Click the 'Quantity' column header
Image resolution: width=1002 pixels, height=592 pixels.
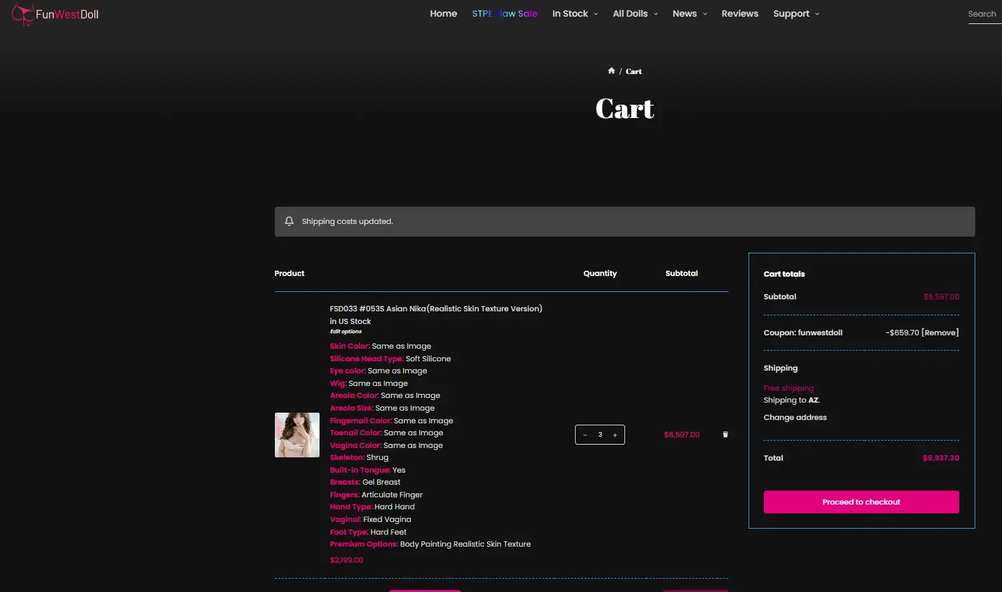(600, 273)
